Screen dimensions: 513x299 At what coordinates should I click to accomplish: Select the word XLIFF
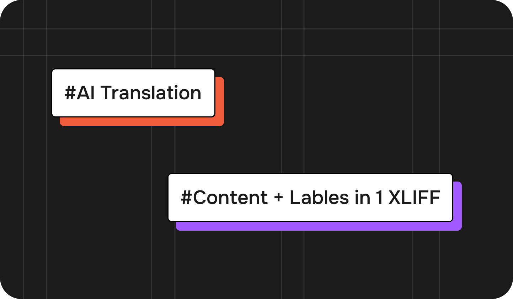[x=414, y=198]
